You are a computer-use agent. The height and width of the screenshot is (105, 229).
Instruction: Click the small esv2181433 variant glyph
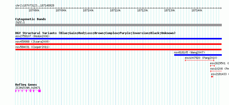(212, 77)
